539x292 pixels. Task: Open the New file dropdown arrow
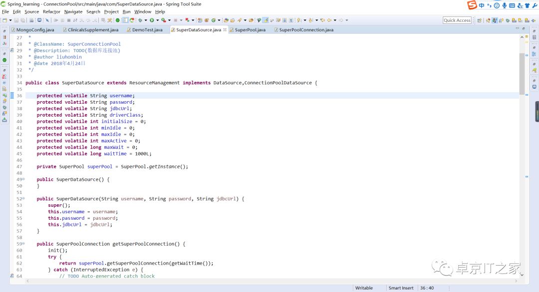click(10, 20)
